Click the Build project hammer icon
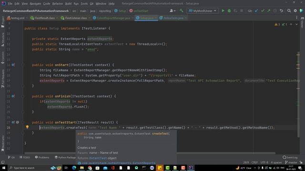Screen dimensions: 305x171 click(181, 10)
